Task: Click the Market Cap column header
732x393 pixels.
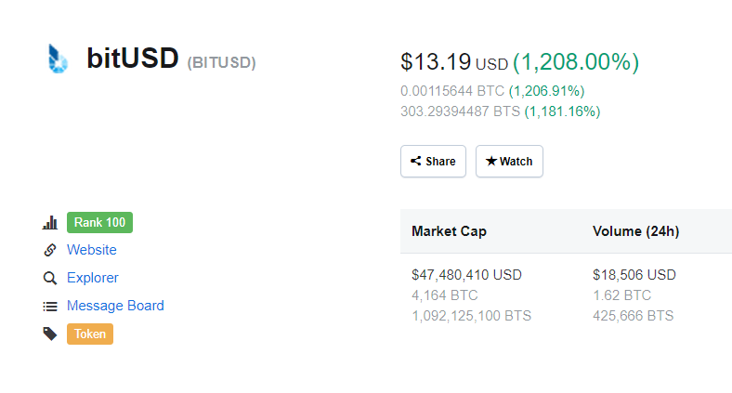Action: click(449, 231)
